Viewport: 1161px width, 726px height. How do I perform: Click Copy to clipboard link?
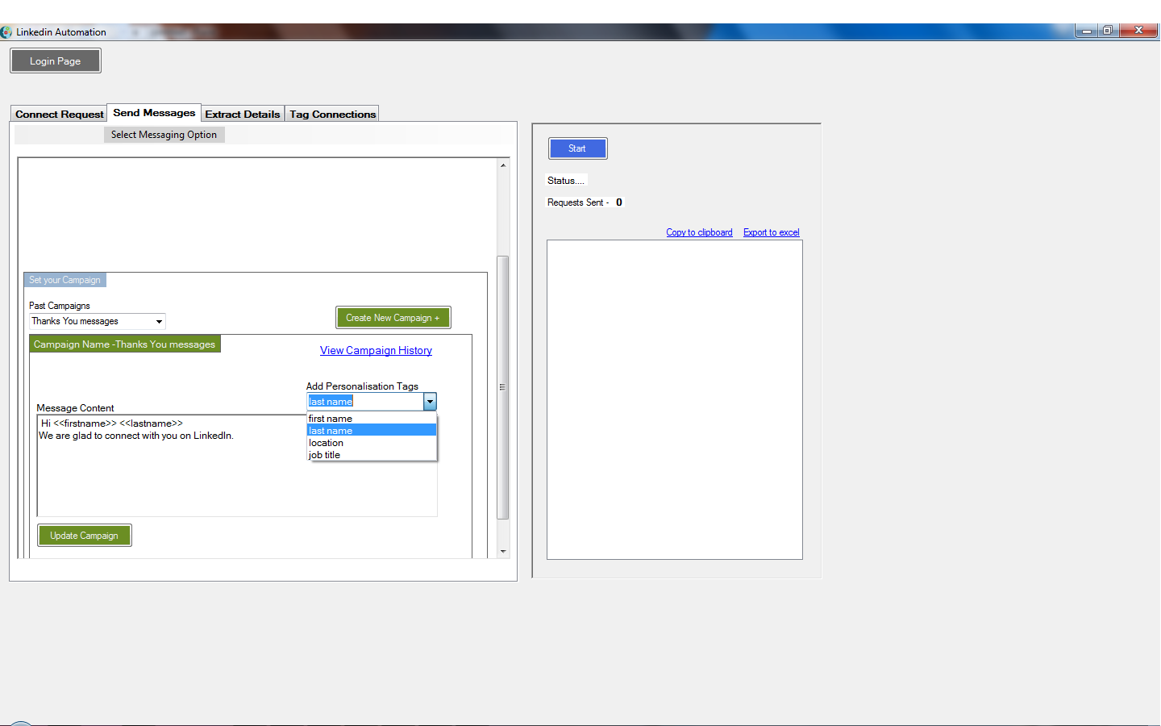[699, 232]
